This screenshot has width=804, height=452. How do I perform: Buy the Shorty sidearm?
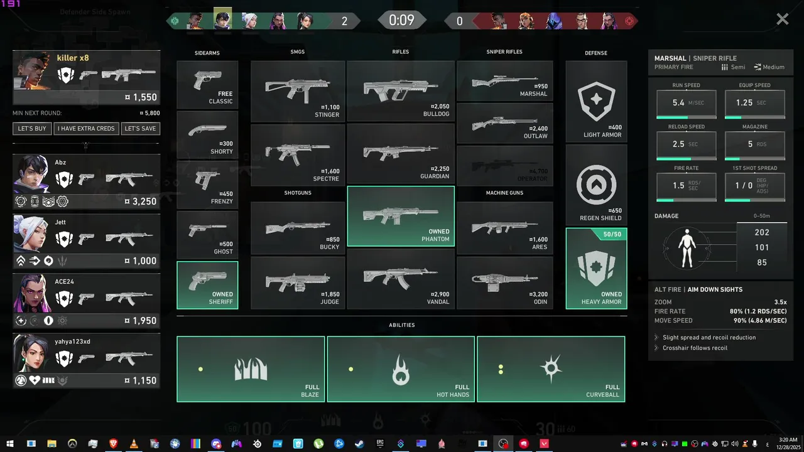207,135
